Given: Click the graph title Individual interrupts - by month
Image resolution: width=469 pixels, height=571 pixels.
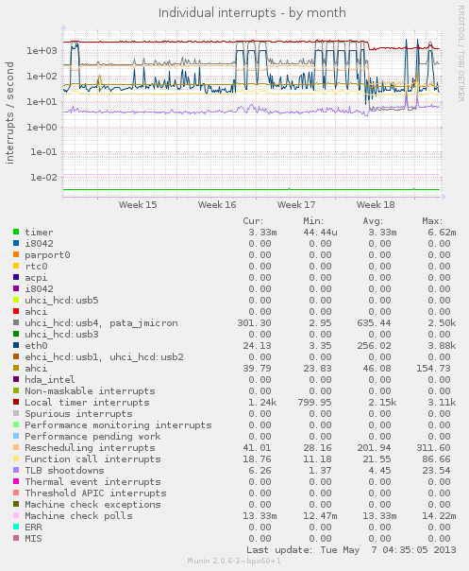Looking at the screenshot, I should [252, 12].
